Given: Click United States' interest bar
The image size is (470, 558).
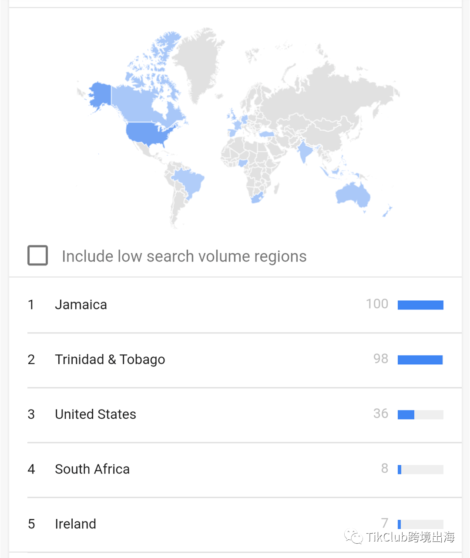Looking at the screenshot, I should click(x=420, y=415).
